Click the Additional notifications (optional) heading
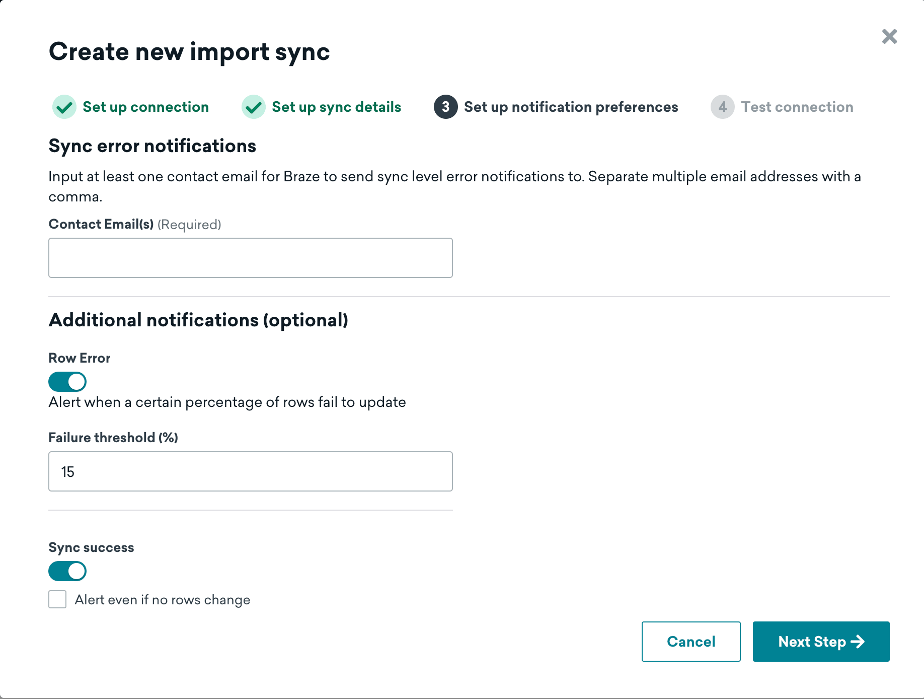The image size is (924, 699). point(198,320)
